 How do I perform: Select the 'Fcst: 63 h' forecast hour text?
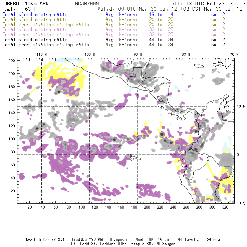pyautogui.click(x=19, y=9)
